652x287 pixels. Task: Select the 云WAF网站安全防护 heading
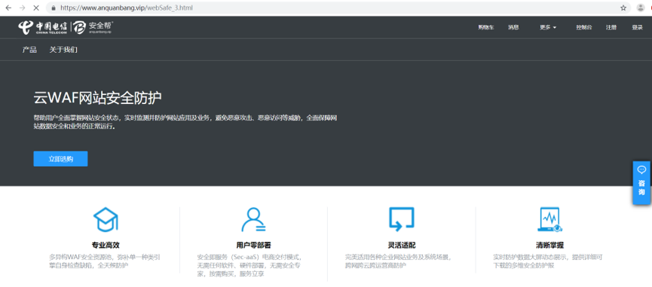point(97,98)
